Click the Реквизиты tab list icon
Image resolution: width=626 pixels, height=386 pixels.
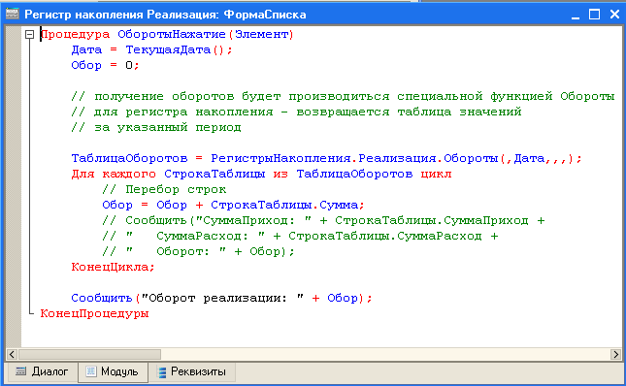point(162,372)
